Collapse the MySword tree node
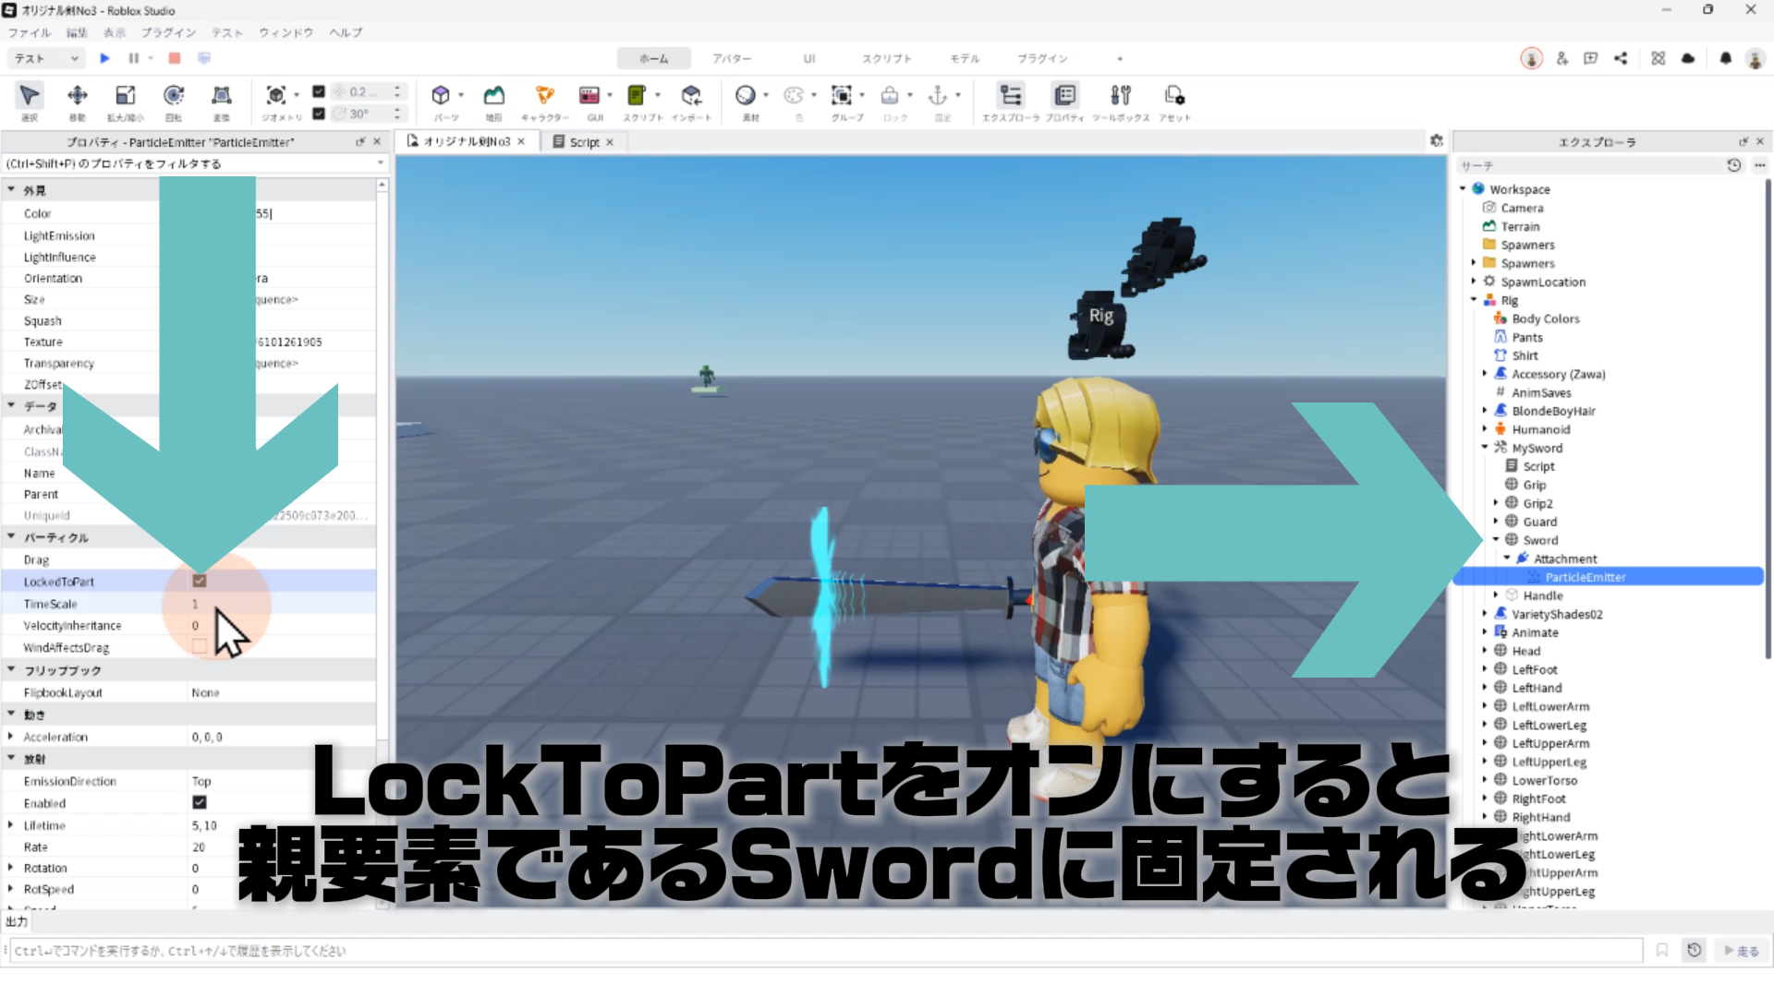1774x997 pixels. click(1485, 448)
